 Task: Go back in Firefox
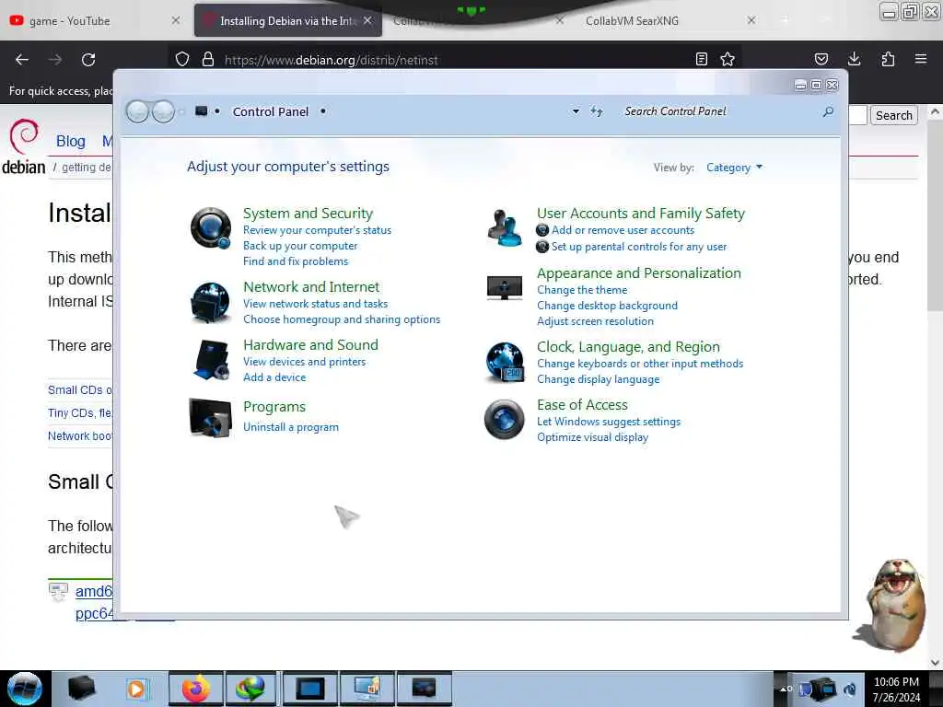pyautogui.click(x=22, y=60)
